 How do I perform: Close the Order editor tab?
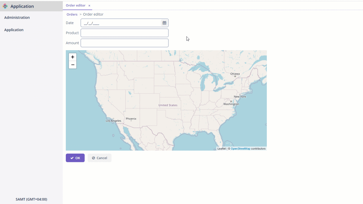tap(89, 6)
